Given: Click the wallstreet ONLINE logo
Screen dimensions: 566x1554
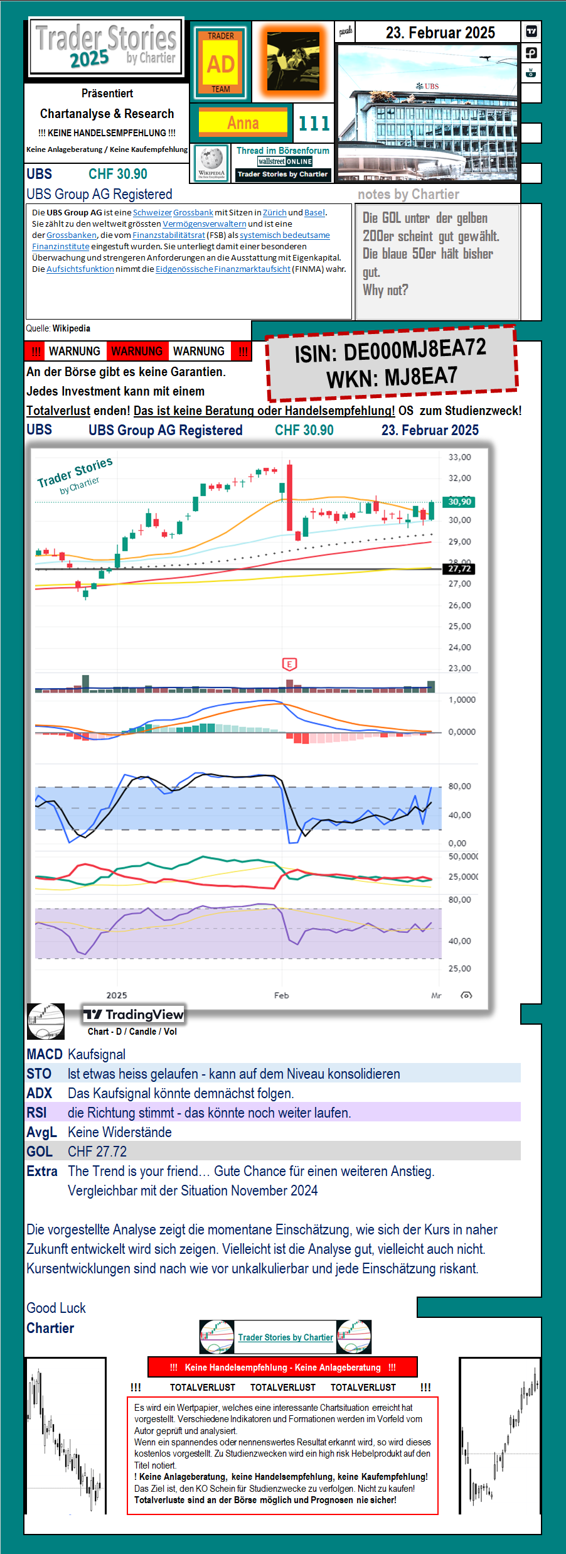Looking at the screenshot, I should pos(285,161).
